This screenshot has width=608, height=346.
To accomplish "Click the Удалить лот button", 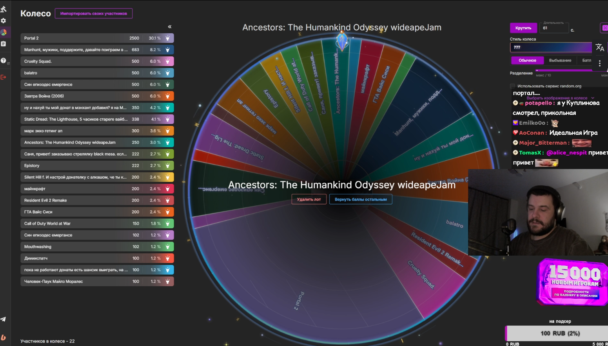I will (309, 199).
